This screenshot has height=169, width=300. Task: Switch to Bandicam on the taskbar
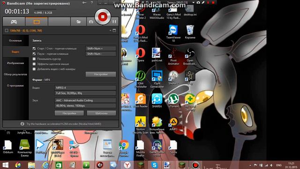(x=195, y=165)
